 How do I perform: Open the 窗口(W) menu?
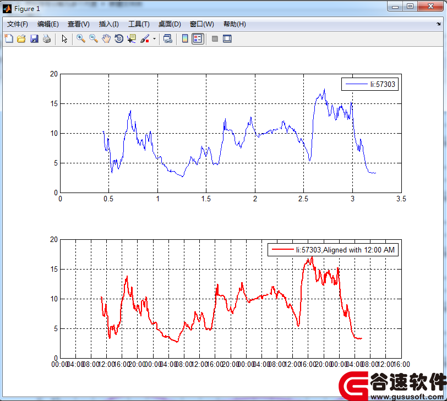pos(202,24)
